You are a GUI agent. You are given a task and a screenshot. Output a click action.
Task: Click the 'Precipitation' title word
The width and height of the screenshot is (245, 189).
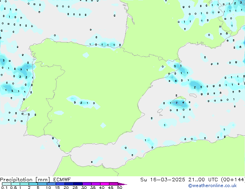tap(16, 180)
